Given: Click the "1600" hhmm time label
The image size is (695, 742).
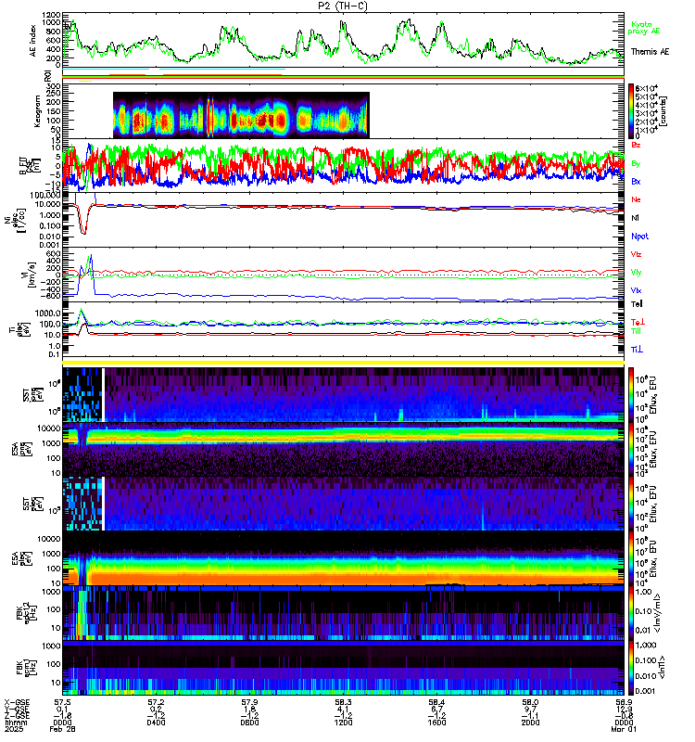Looking at the screenshot, I should pyautogui.click(x=436, y=723).
